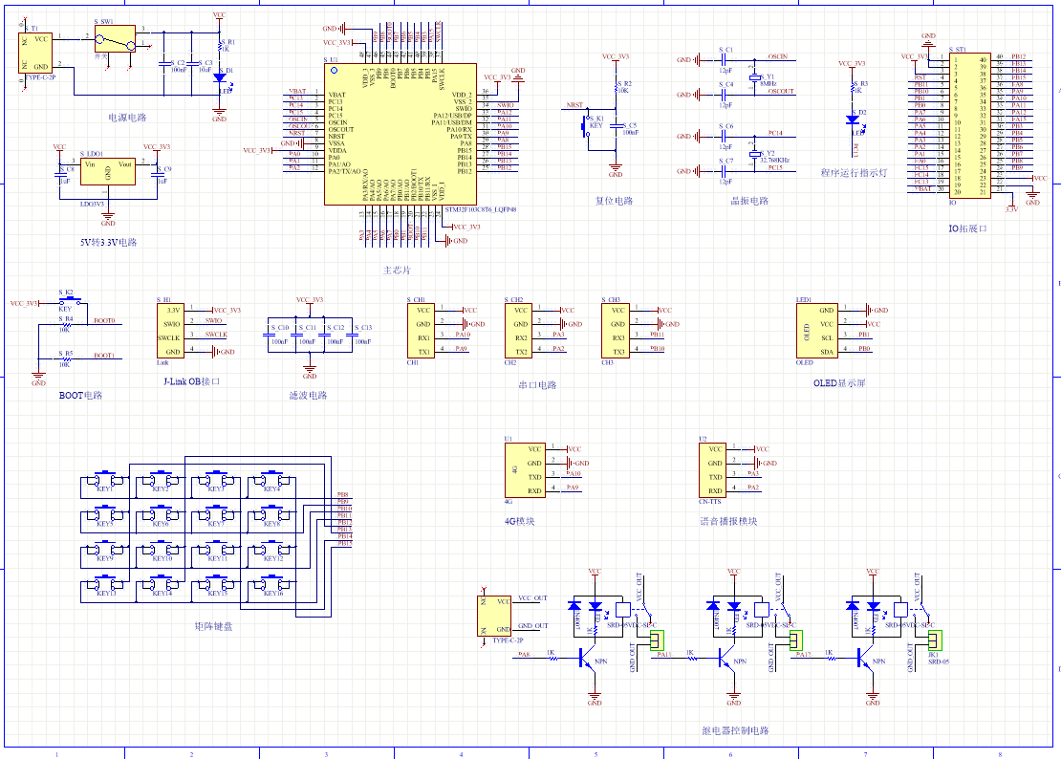Click the BOOT电路 section label
The height and width of the screenshot is (759, 1061).
80,395
